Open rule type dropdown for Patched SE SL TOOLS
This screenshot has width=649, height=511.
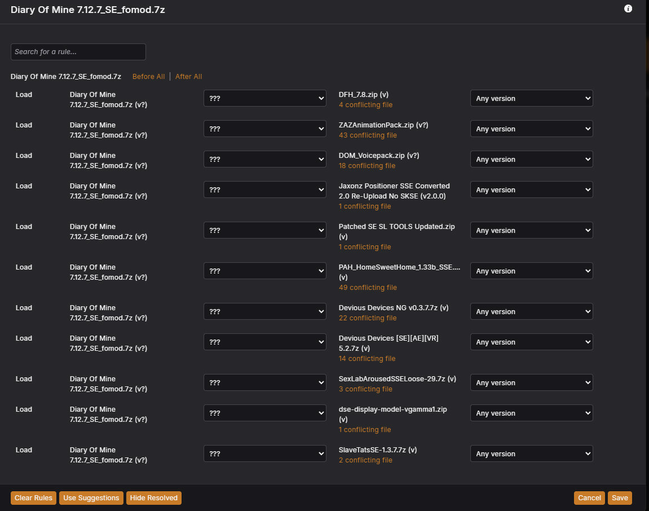pos(265,230)
